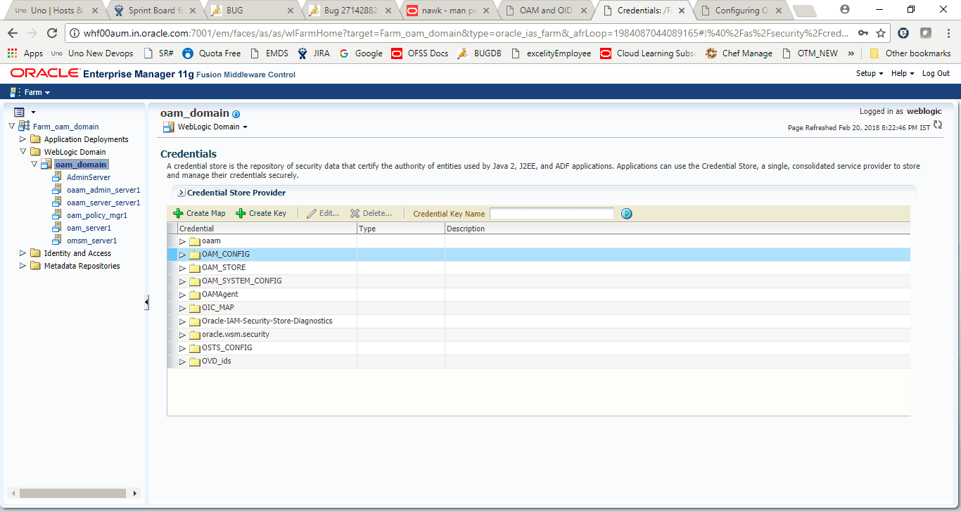Expand the Credential Store Provider section

pos(182,193)
